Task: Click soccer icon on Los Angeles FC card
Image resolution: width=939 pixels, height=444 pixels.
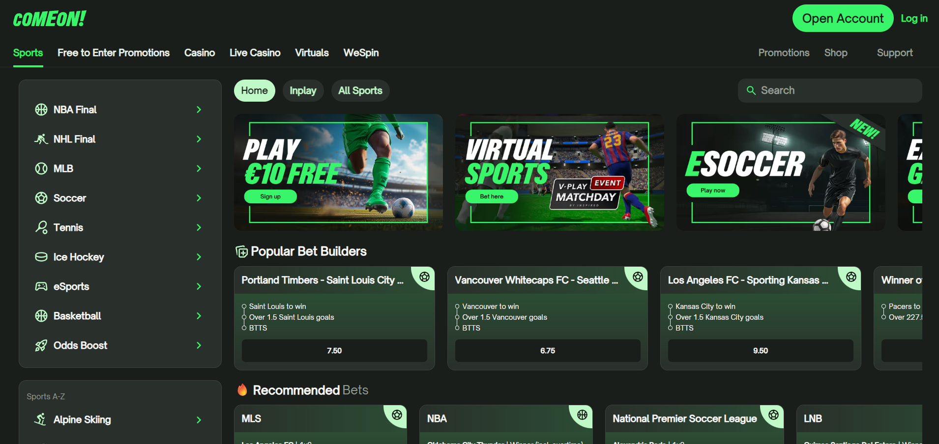Action: (851, 277)
